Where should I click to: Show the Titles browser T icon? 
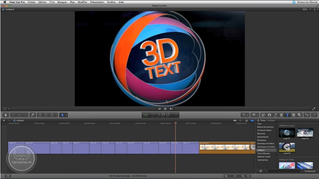pyautogui.click(x=287, y=115)
